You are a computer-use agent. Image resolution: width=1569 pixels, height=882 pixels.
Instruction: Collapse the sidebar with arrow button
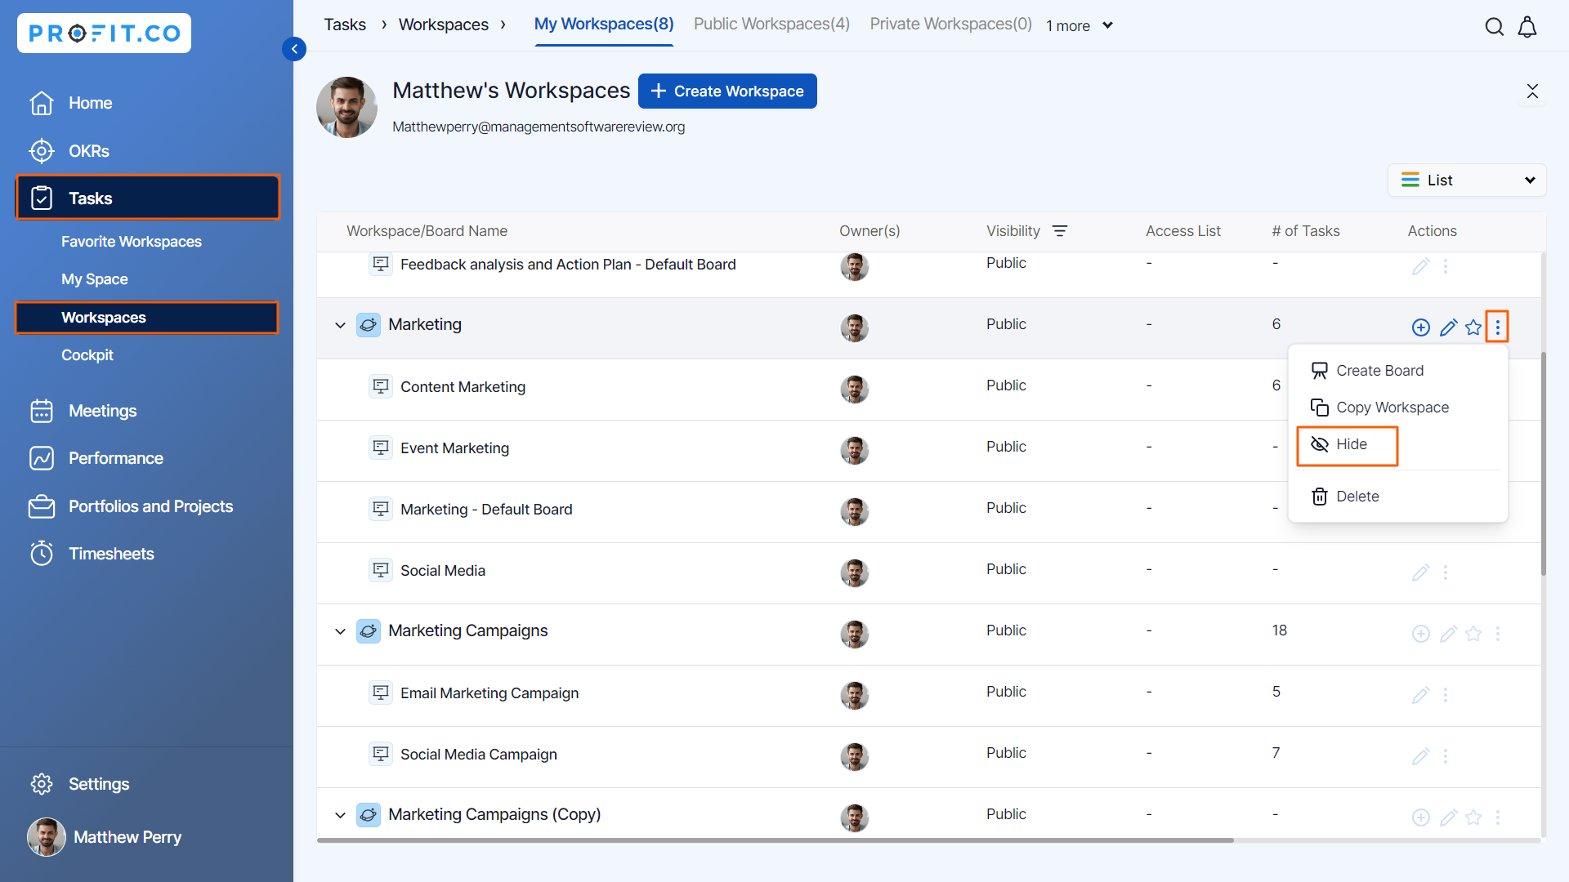(294, 49)
